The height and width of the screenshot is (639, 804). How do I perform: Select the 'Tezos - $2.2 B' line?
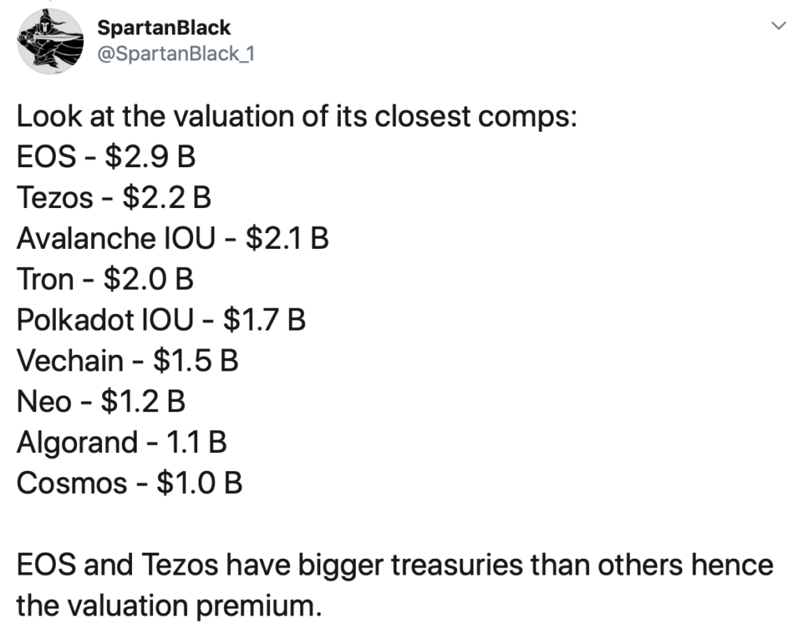point(114,199)
